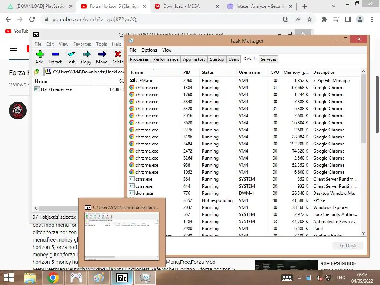Open the Chrome extensions puzzle icon
380x285 pixels.
tap(324, 19)
